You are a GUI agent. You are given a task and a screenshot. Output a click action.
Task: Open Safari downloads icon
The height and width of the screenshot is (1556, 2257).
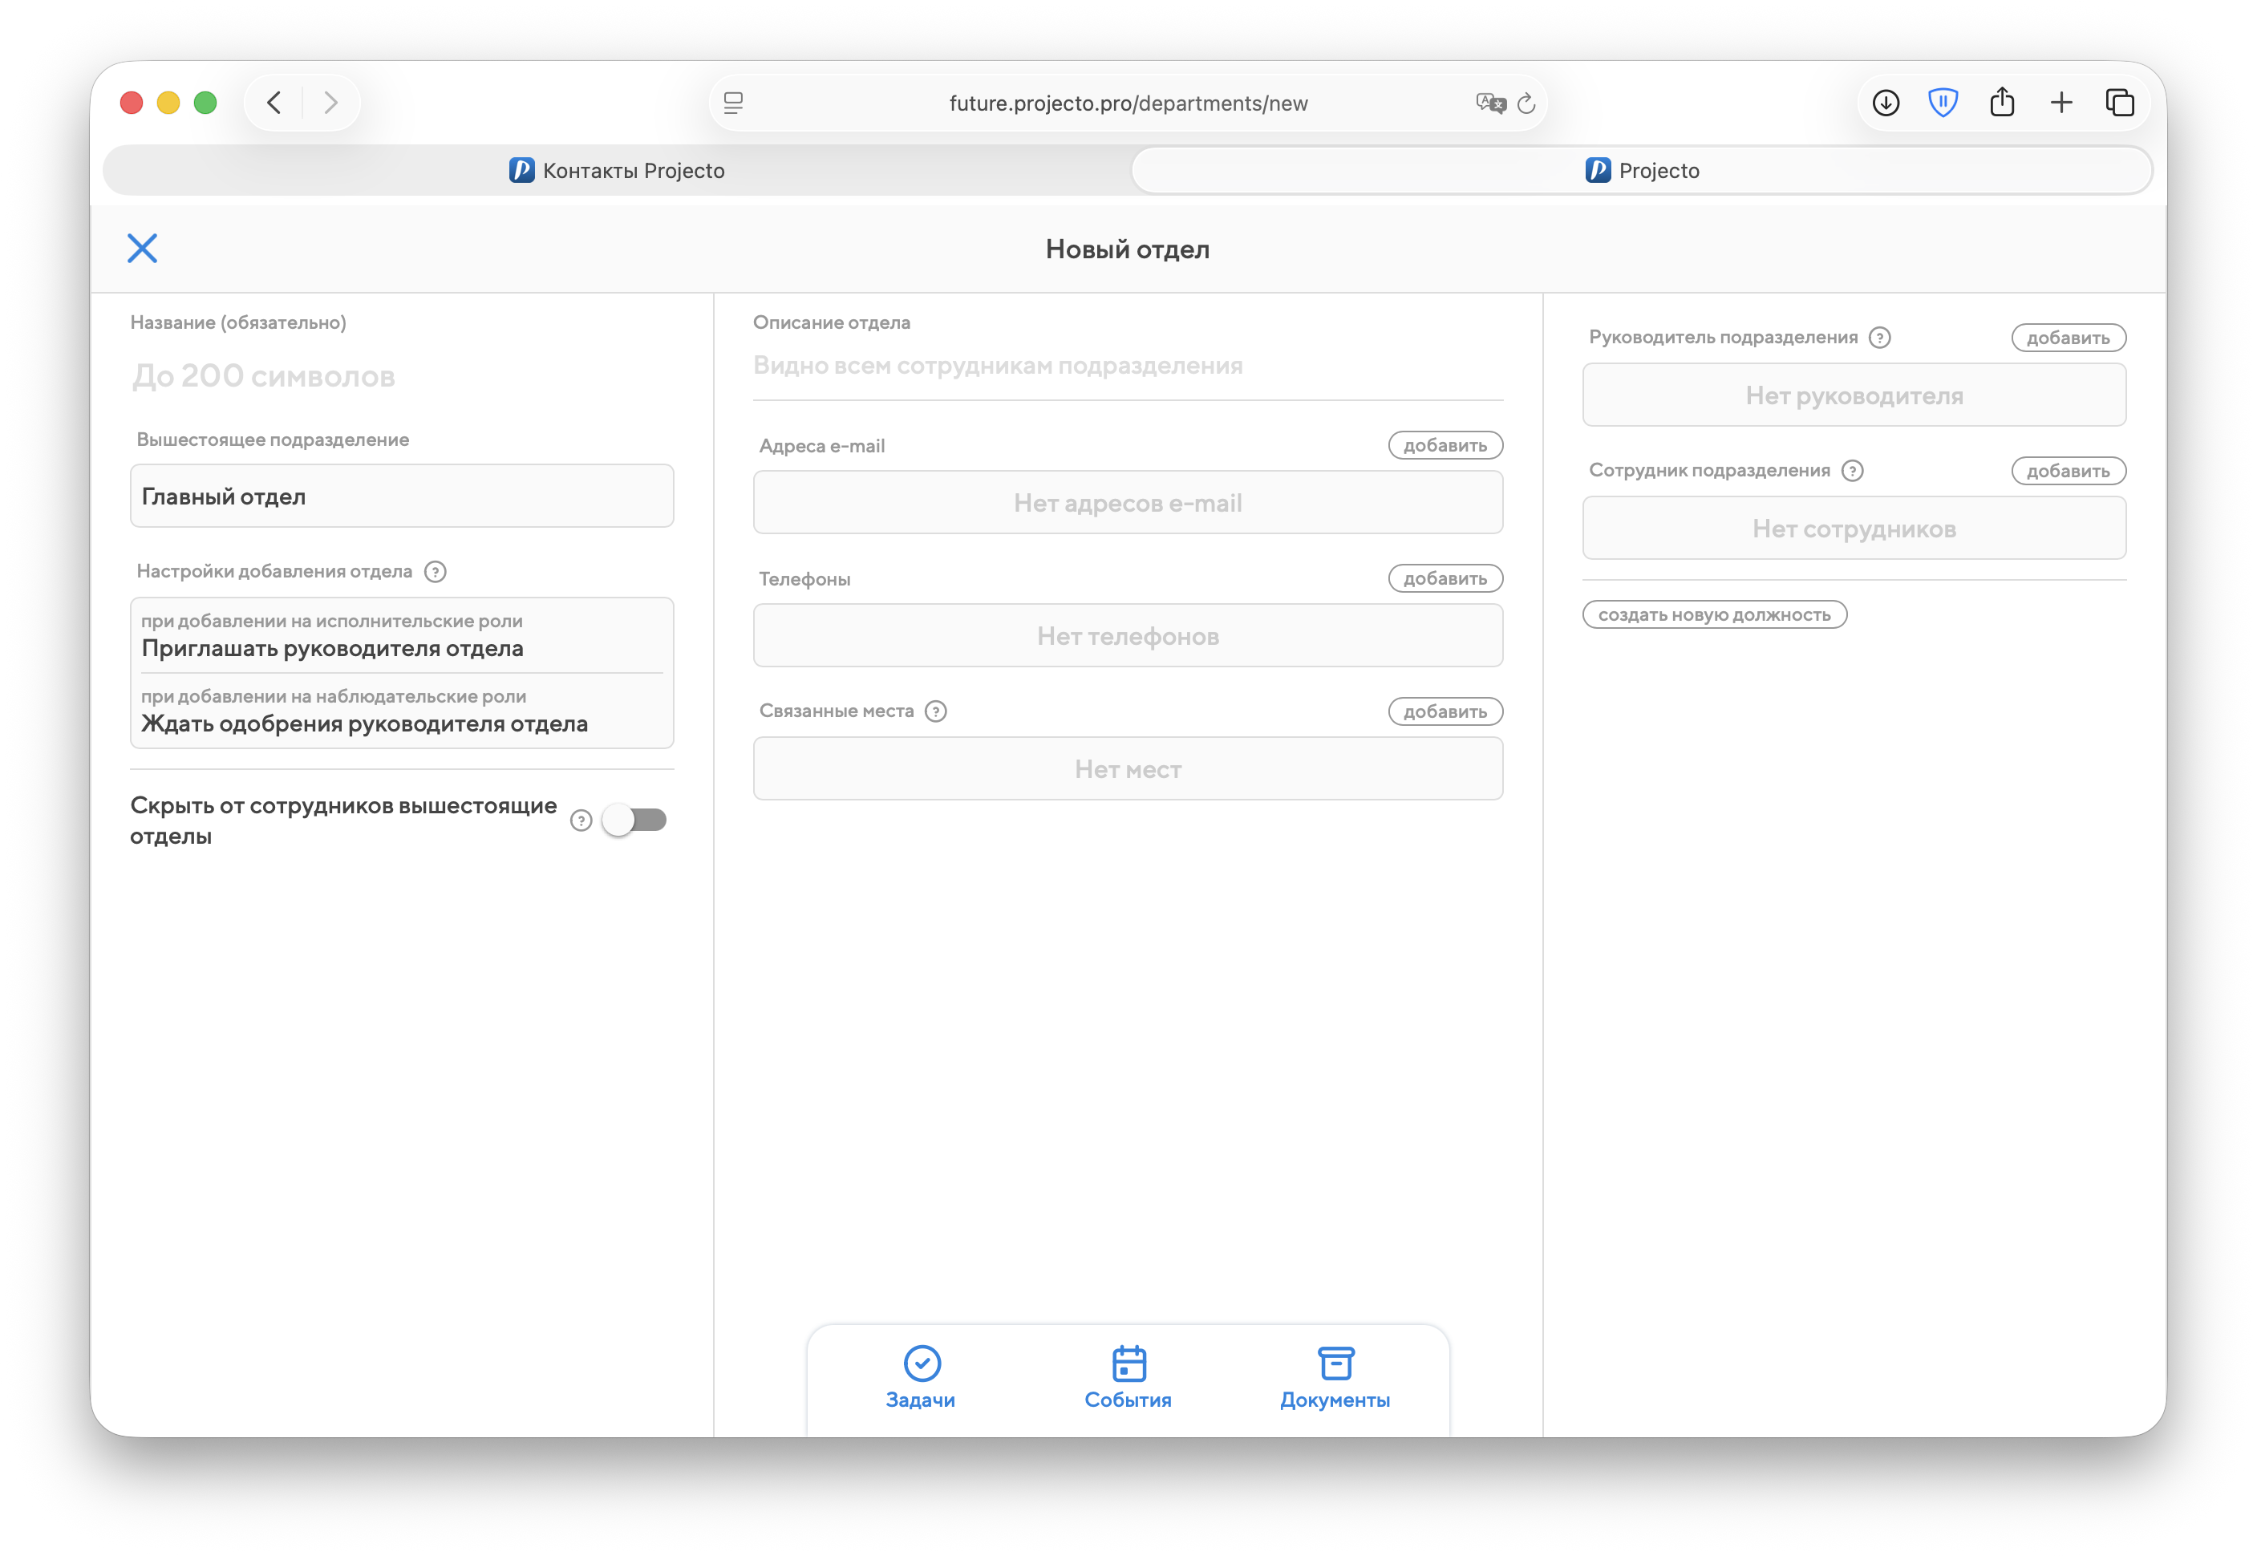coord(1886,103)
